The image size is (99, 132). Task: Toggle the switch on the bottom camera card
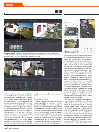74,50
